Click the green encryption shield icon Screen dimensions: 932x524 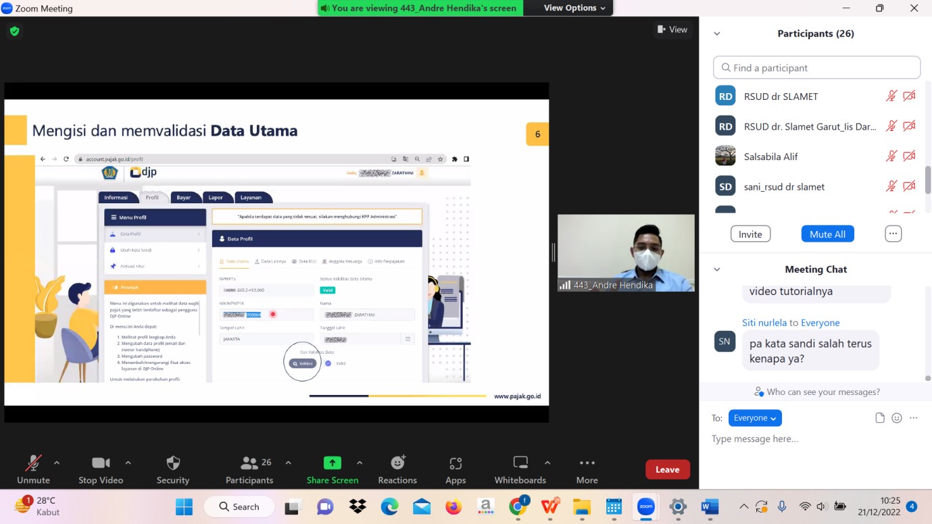tap(14, 31)
